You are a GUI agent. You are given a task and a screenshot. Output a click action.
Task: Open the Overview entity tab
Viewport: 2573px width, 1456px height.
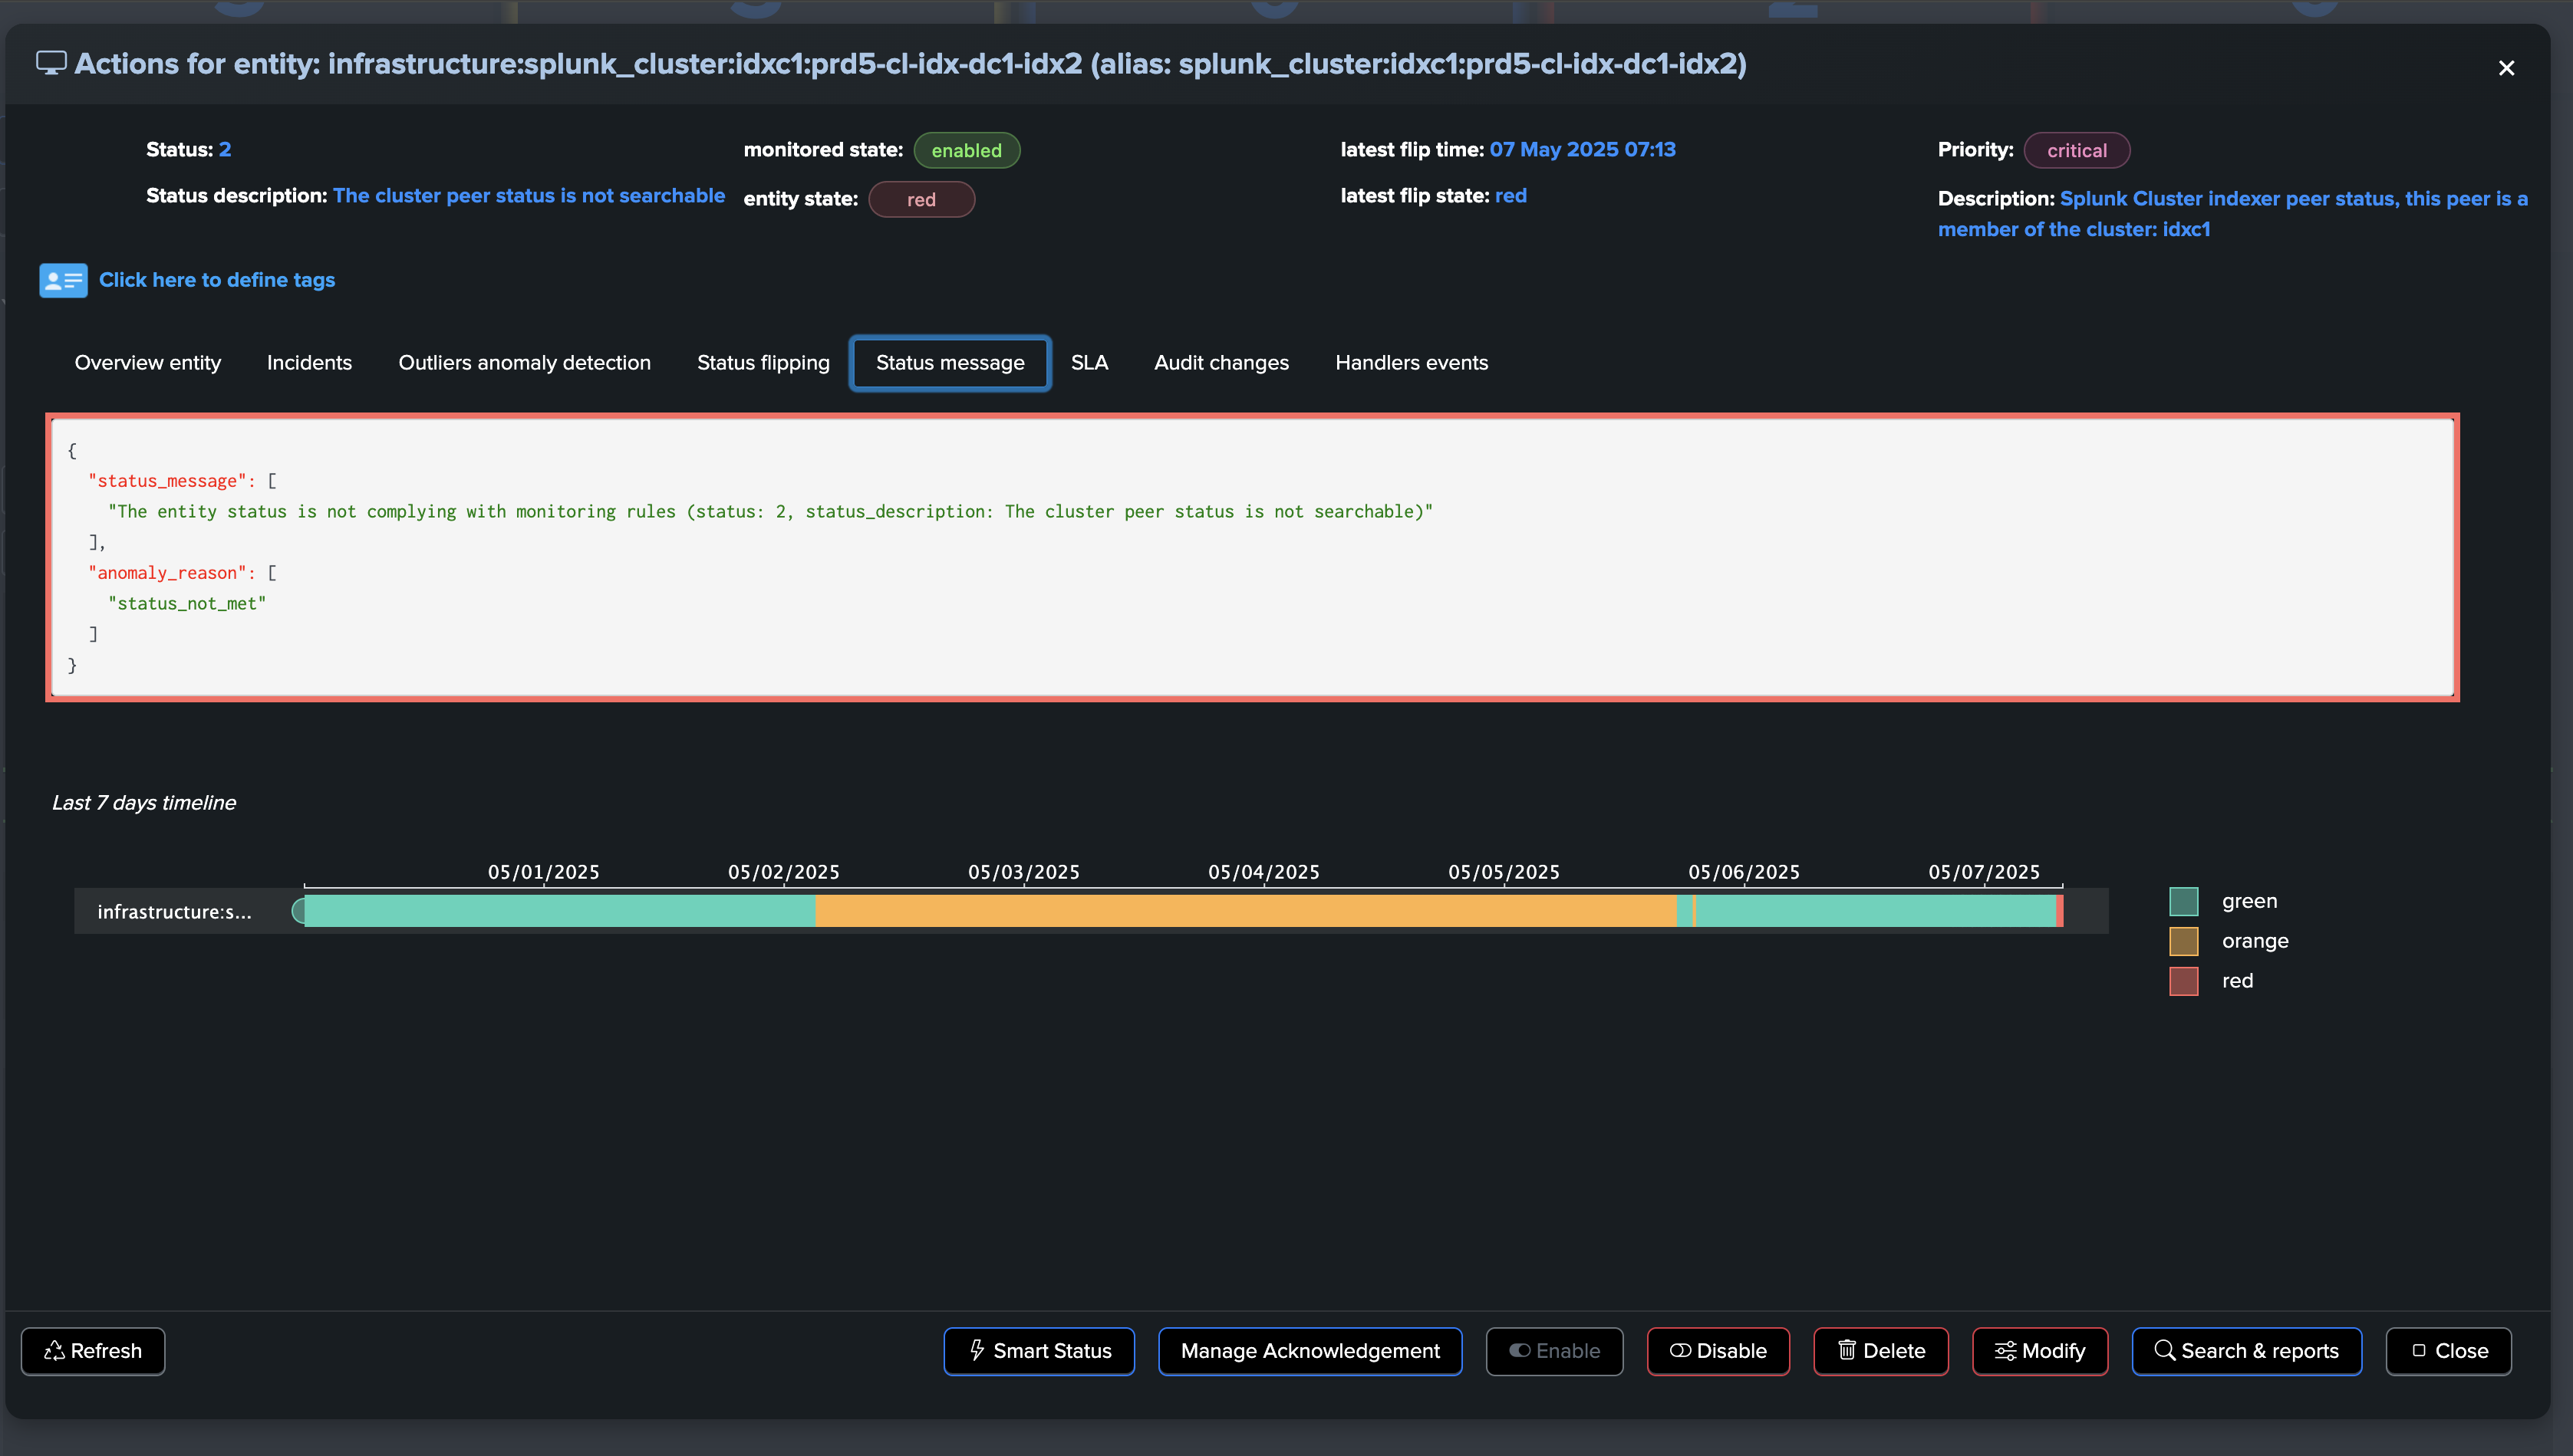(x=148, y=363)
